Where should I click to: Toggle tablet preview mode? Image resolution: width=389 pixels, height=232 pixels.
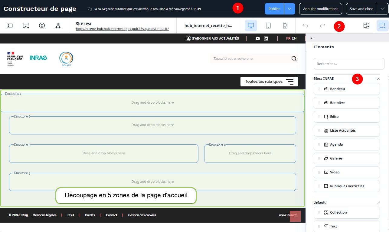coord(268,26)
